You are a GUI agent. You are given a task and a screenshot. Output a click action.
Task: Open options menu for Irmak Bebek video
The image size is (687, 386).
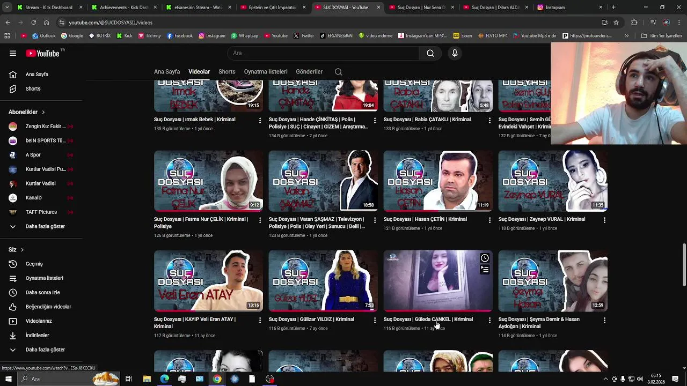[260, 120]
